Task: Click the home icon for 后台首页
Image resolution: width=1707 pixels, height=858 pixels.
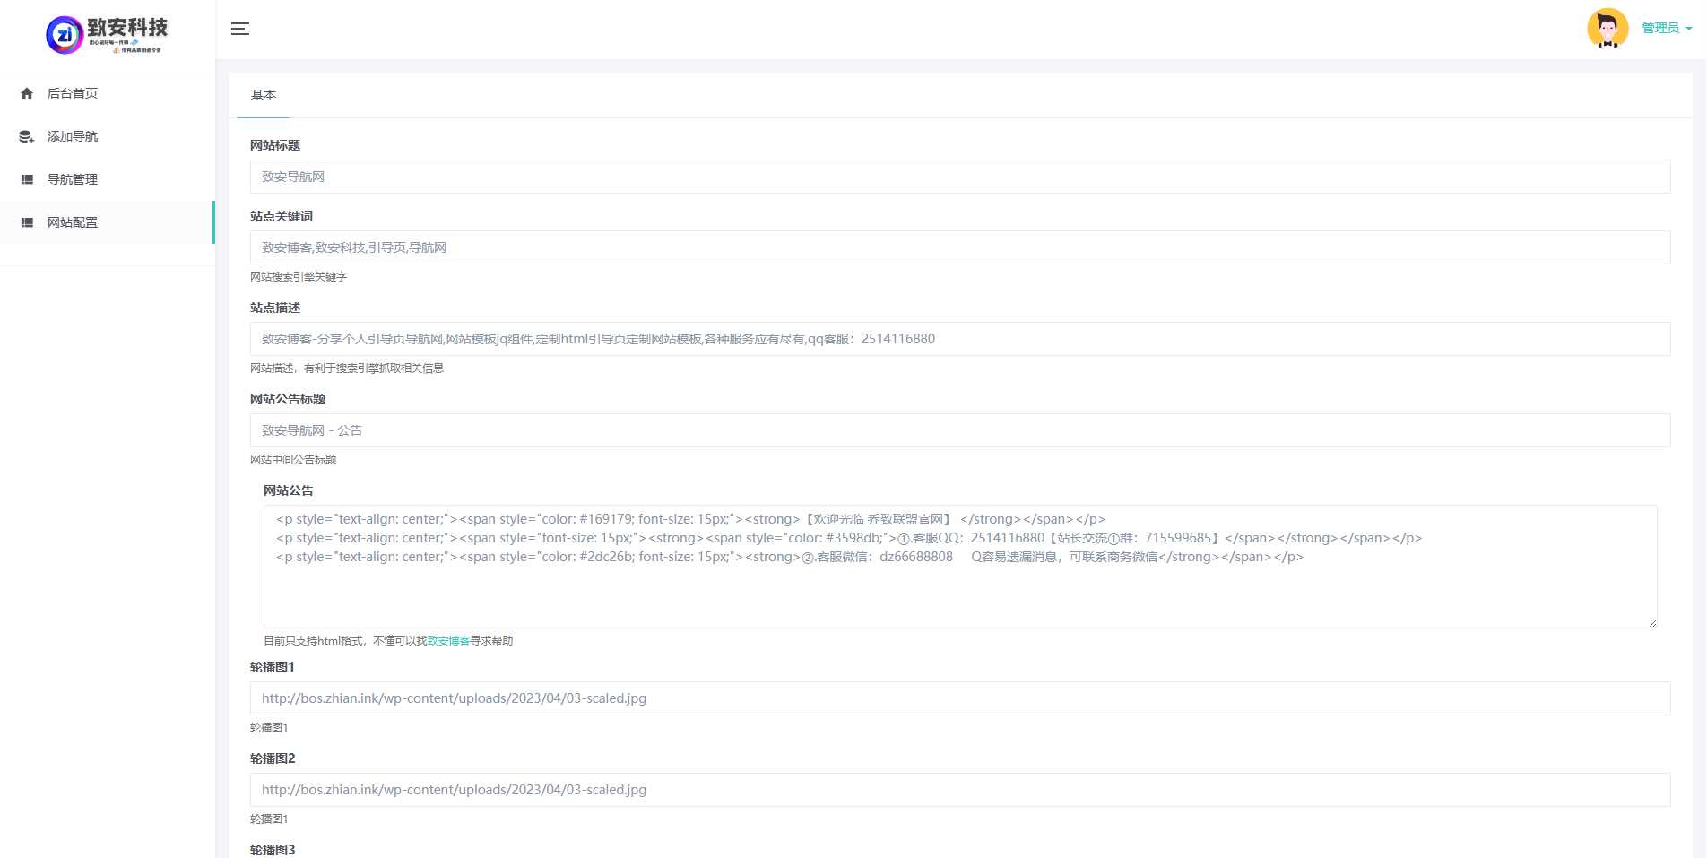Action: tap(27, 93)
